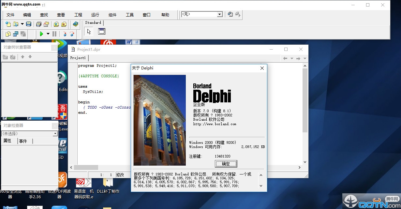401x209 pixels.
Task: Open the 查找 menu
Action: tap(44, 15)
